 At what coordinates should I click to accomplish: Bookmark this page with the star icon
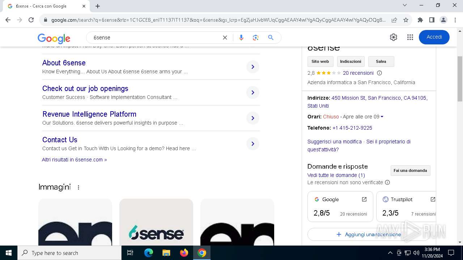point(406,20)
